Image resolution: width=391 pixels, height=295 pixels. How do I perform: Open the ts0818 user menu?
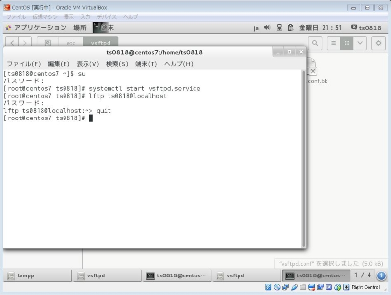coord(366,28)
